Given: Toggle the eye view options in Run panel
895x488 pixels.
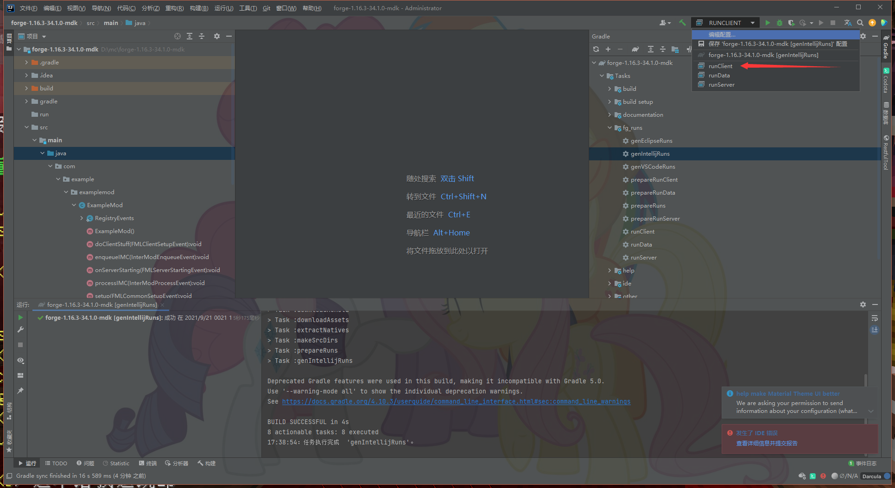Looking at the screenshot, I should 20,360.
